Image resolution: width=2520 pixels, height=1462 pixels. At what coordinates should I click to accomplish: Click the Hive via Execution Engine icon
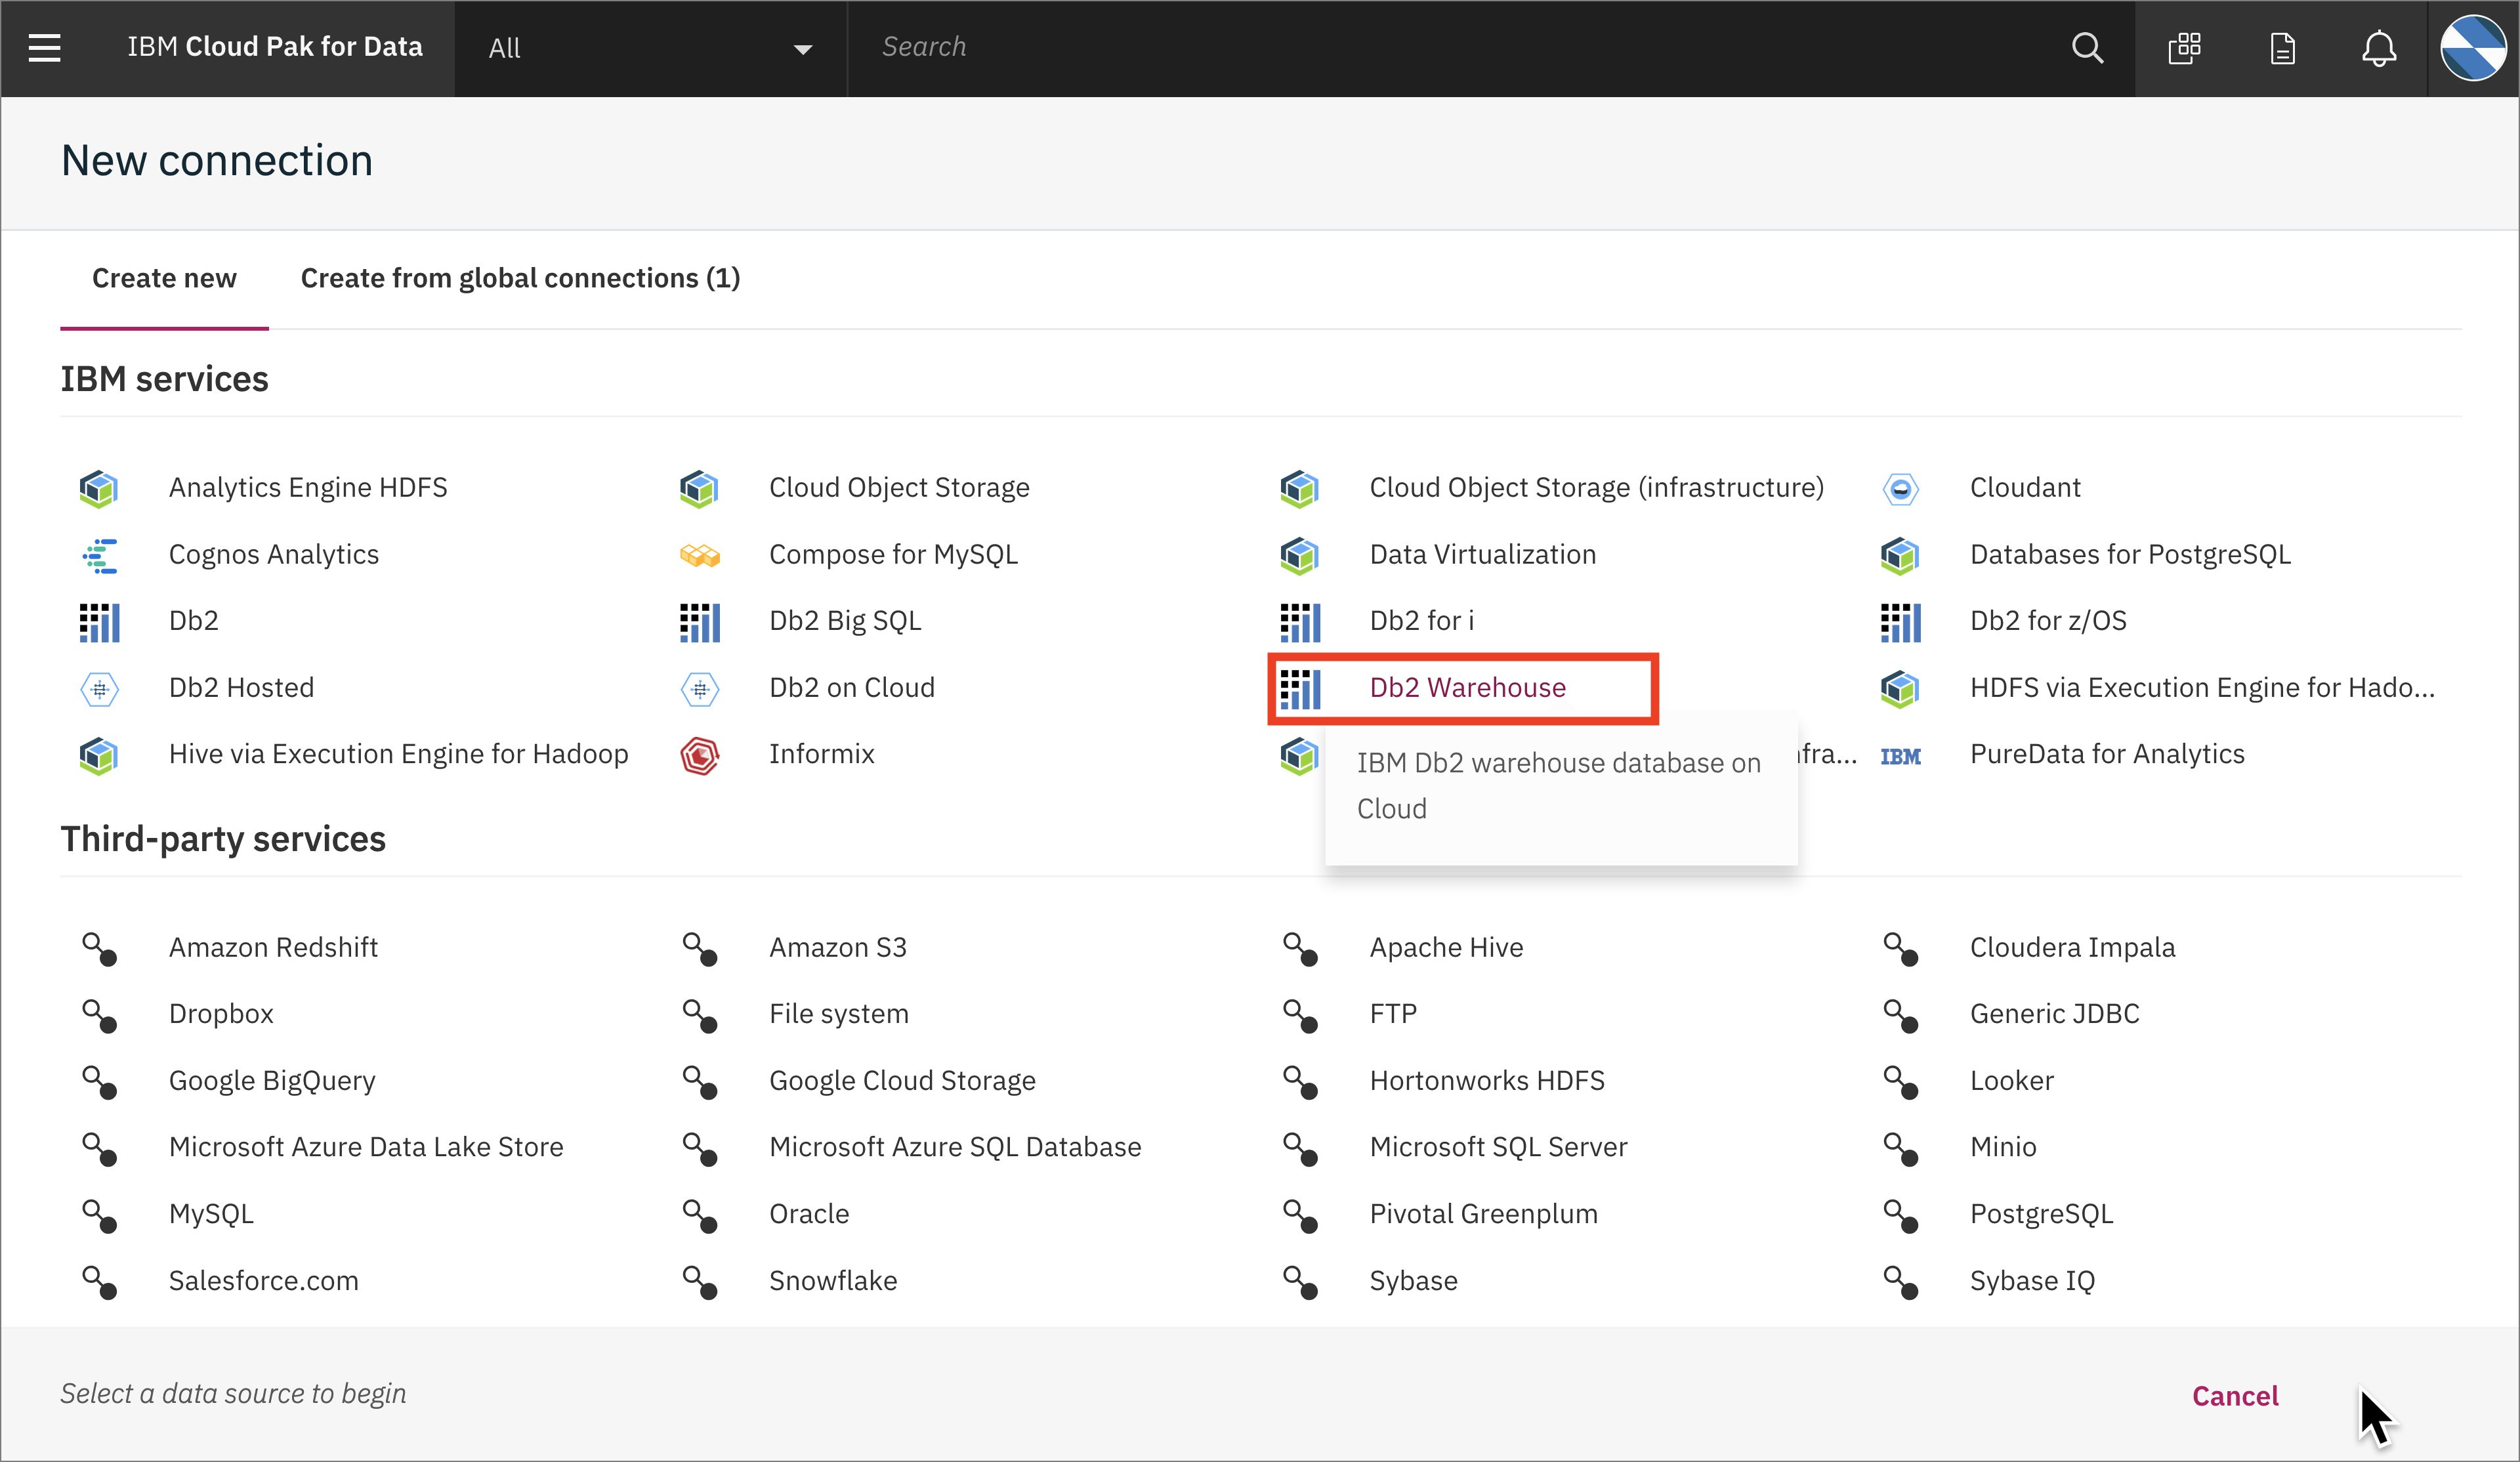[x=99, y=755]
